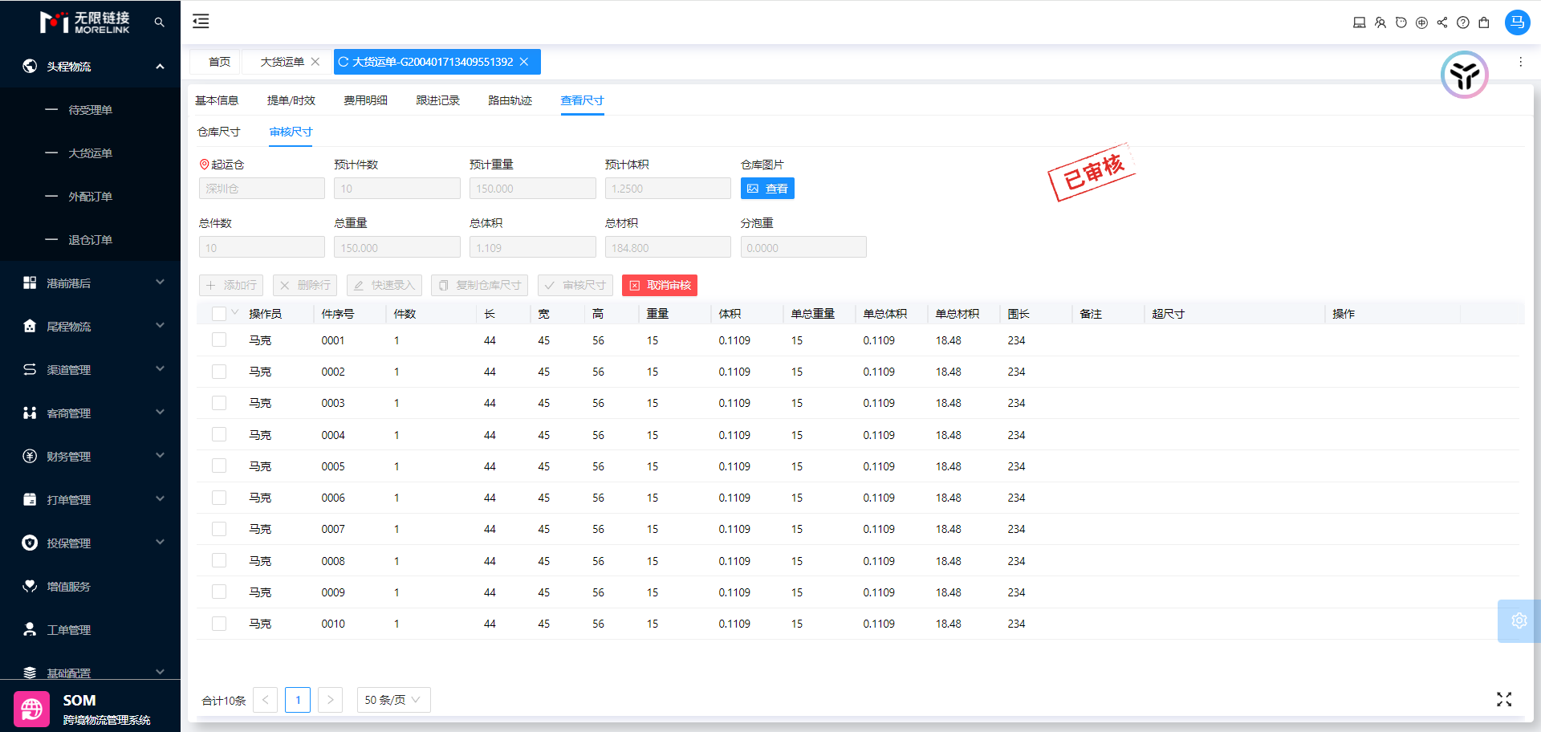Click the 打单管理 sidebar icon
1541x732 pixels.
point(30,499)
